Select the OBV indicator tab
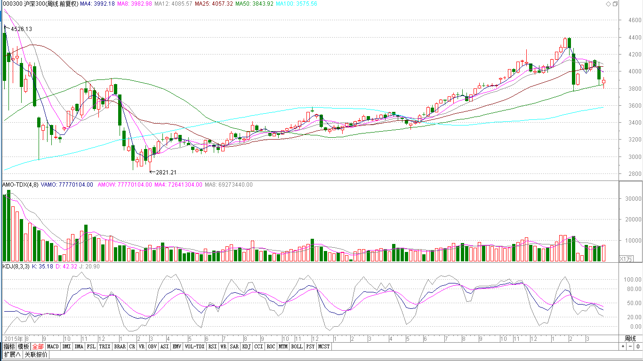The width and height of the screenshot is (643, 361). (x=152, y=346)
